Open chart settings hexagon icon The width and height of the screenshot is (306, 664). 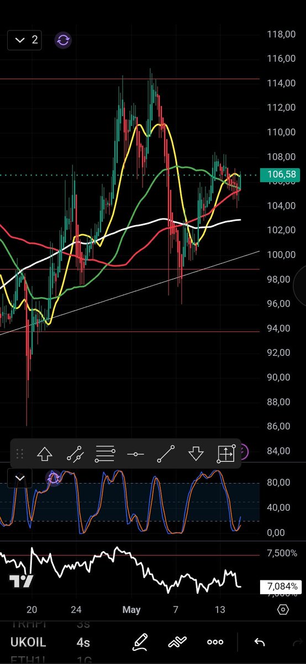point(283,610)
